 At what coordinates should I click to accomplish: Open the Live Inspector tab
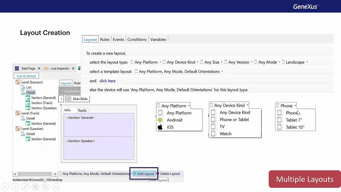point(60,69)
